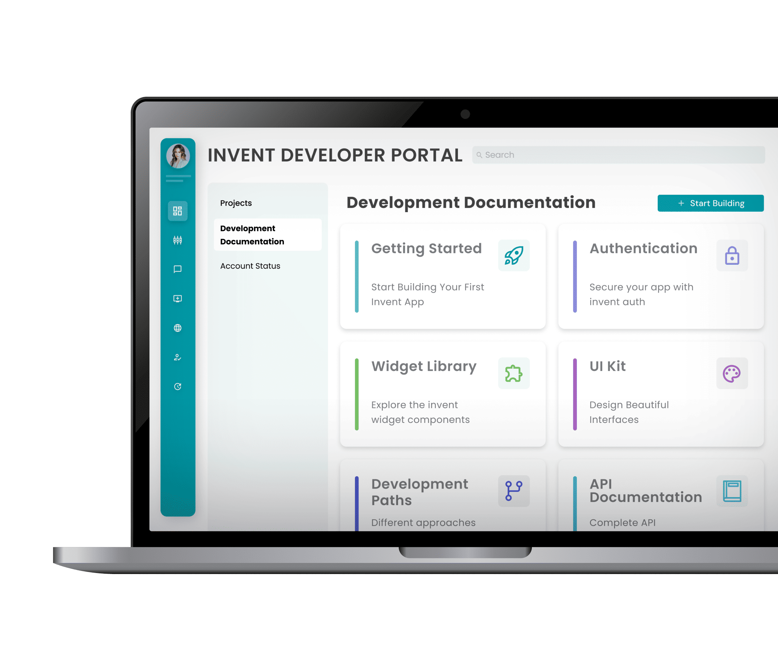
Task: Click the palette icon on UI Kit
Action: 732,373
